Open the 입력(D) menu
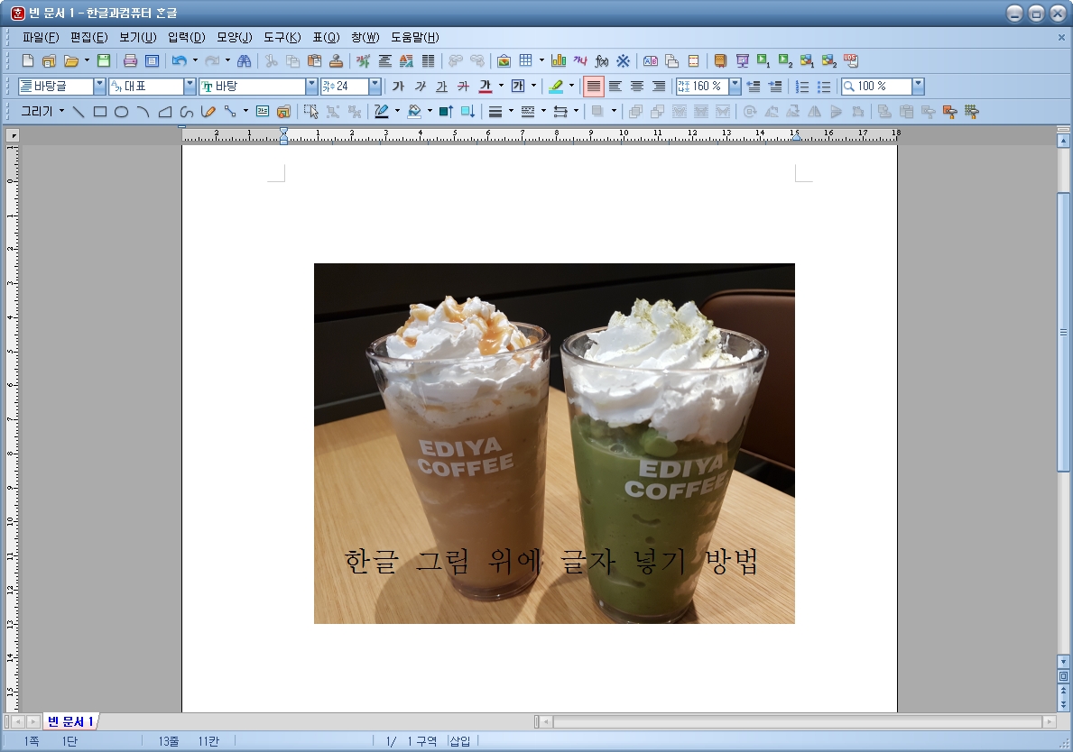 (x=187, y=38)
